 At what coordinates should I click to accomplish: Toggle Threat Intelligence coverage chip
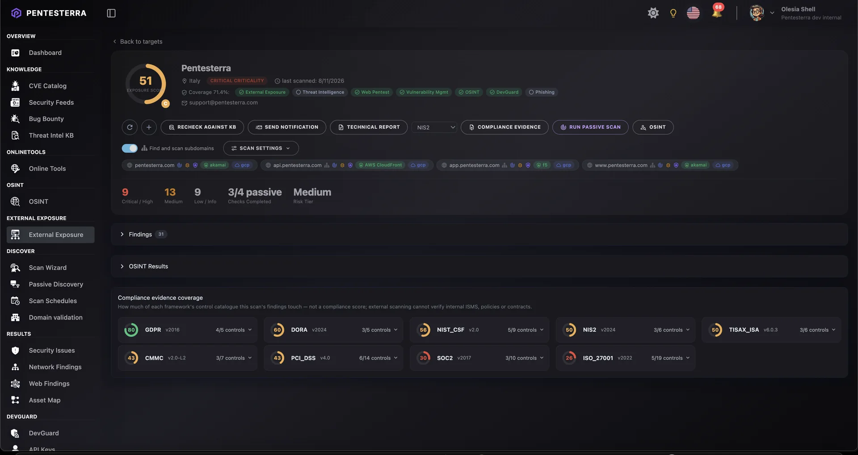(320, 93)
